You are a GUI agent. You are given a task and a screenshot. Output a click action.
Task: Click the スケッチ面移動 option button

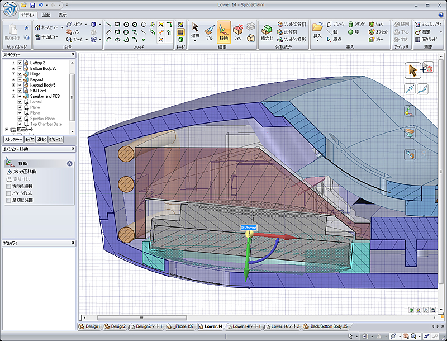click(x=21, y=172)
